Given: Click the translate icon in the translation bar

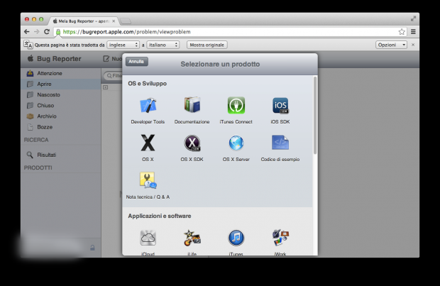Looking at the screenshot, I should click(28, 45).
